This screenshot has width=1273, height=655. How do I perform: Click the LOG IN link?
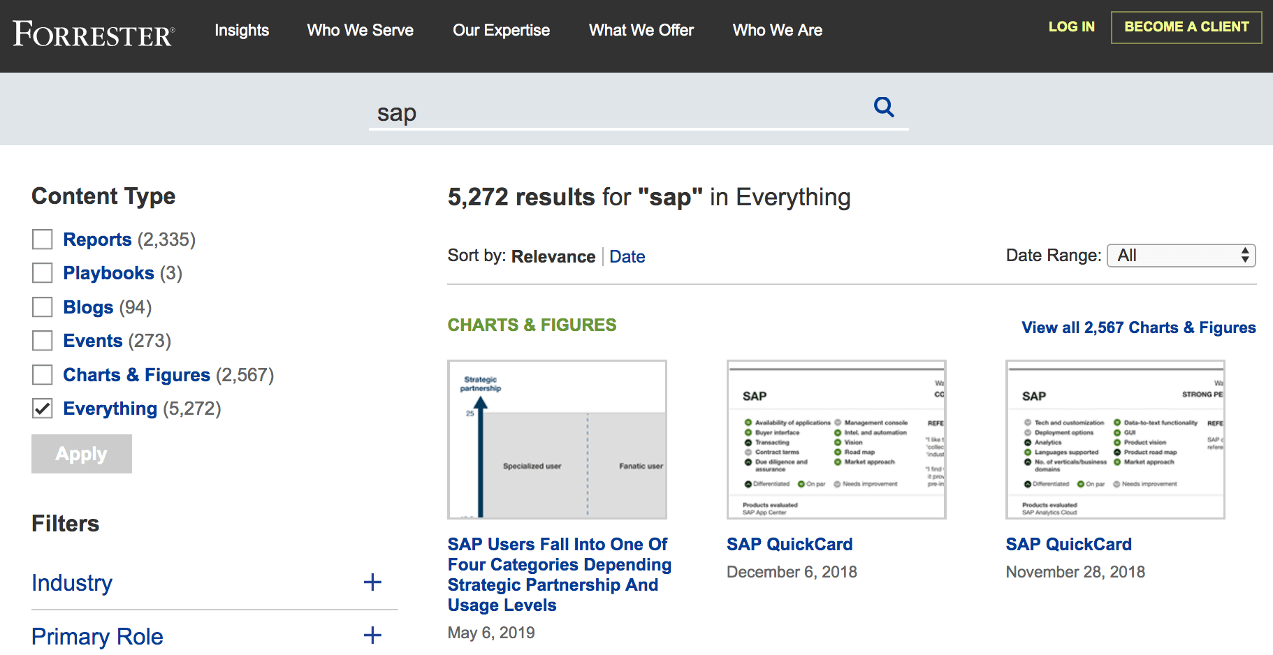(1071, 27)
